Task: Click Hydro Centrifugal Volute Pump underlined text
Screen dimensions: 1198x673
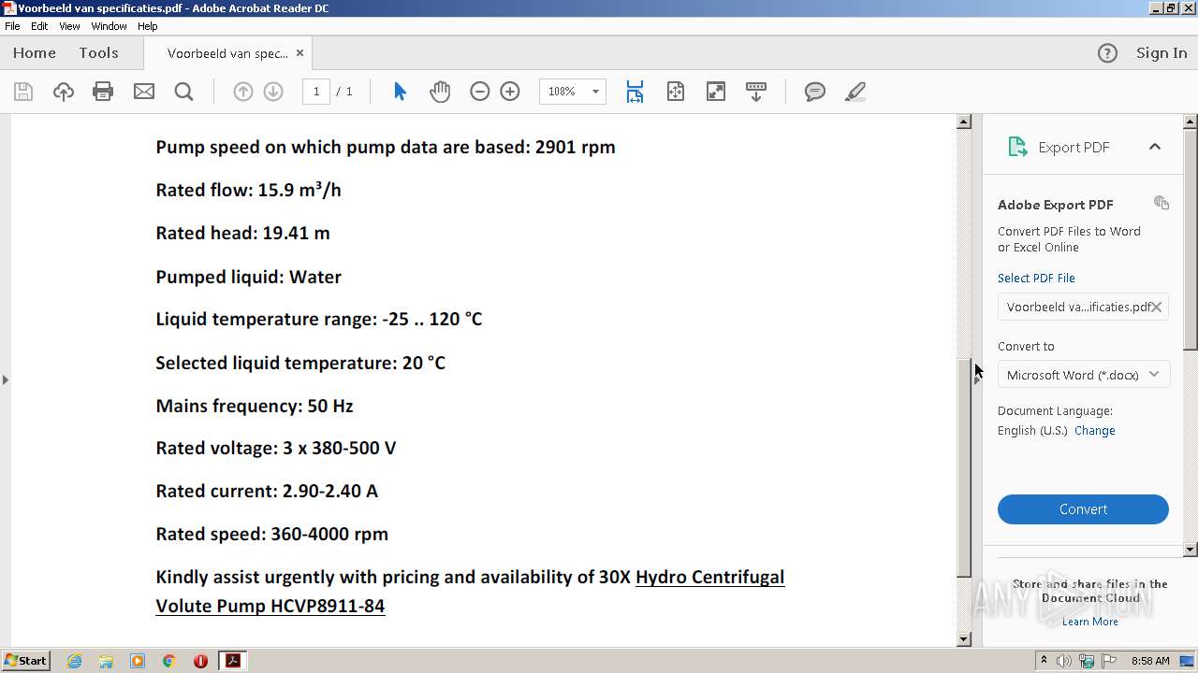Action: click(x=470, y=591)
